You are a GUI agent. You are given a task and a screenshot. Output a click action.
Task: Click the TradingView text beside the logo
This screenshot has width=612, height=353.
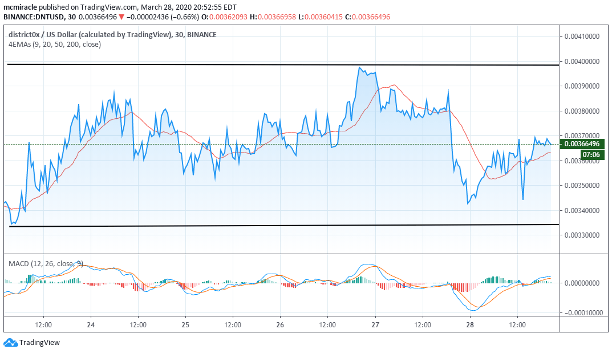pyautogui.click(x=39, y=343)
